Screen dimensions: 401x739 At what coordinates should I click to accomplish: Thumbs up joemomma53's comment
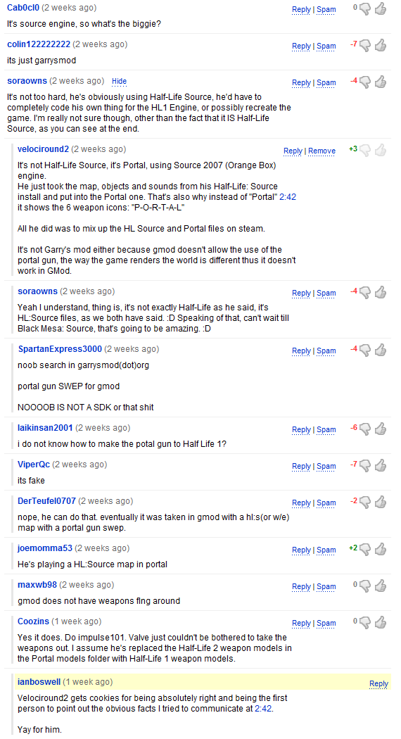coord(381,549)
